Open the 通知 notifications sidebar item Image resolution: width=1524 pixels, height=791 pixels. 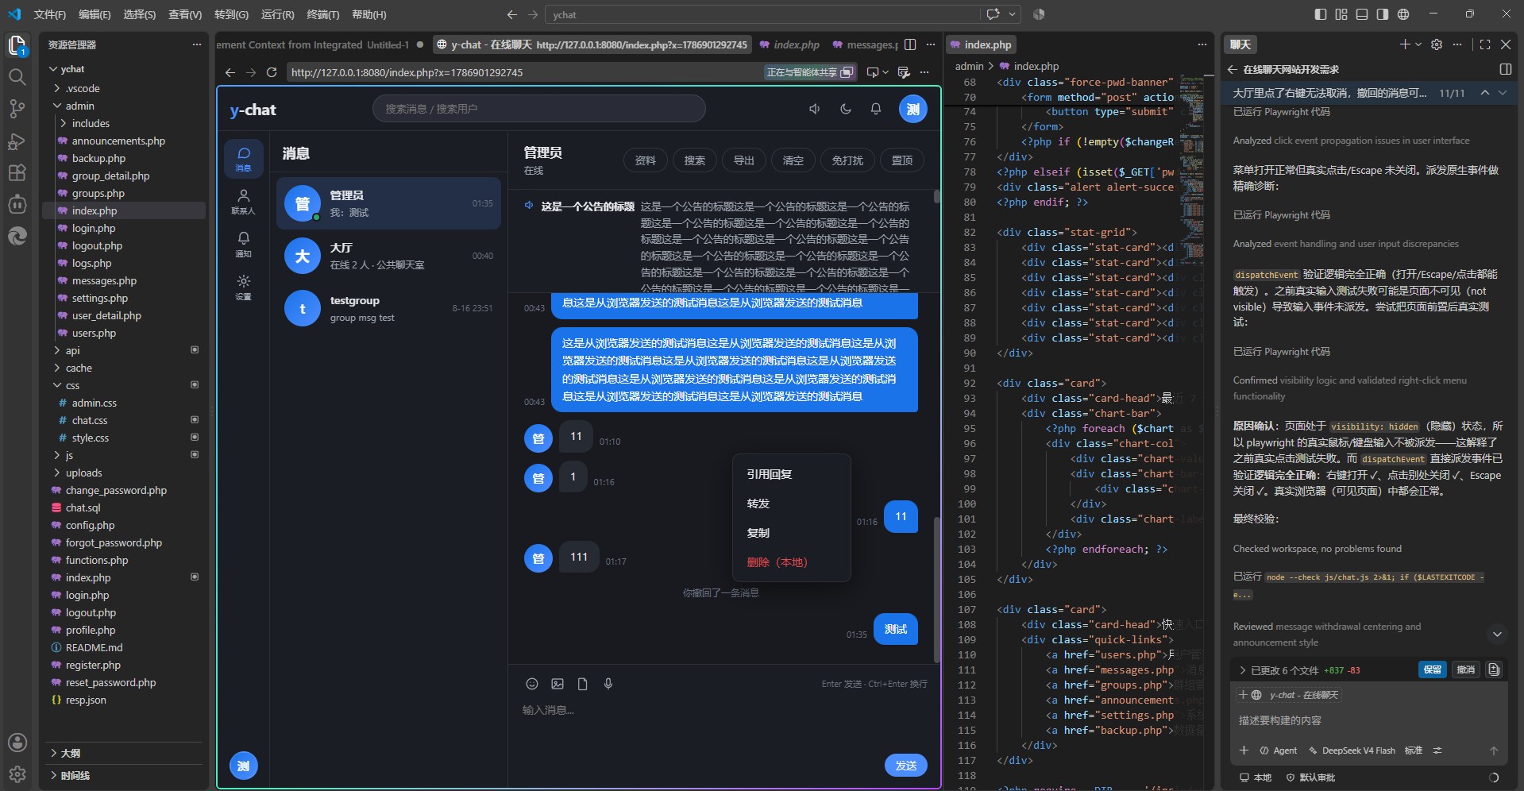pos(243,245)
